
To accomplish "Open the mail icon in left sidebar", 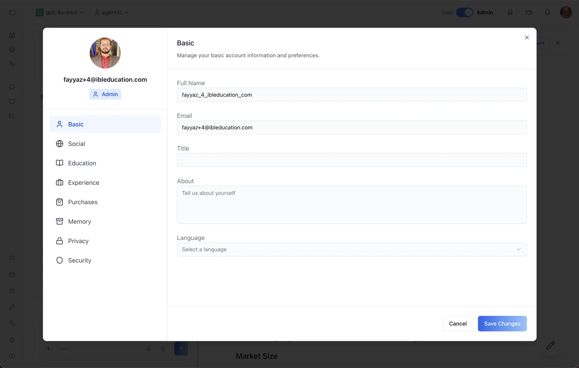I will 12,275.
